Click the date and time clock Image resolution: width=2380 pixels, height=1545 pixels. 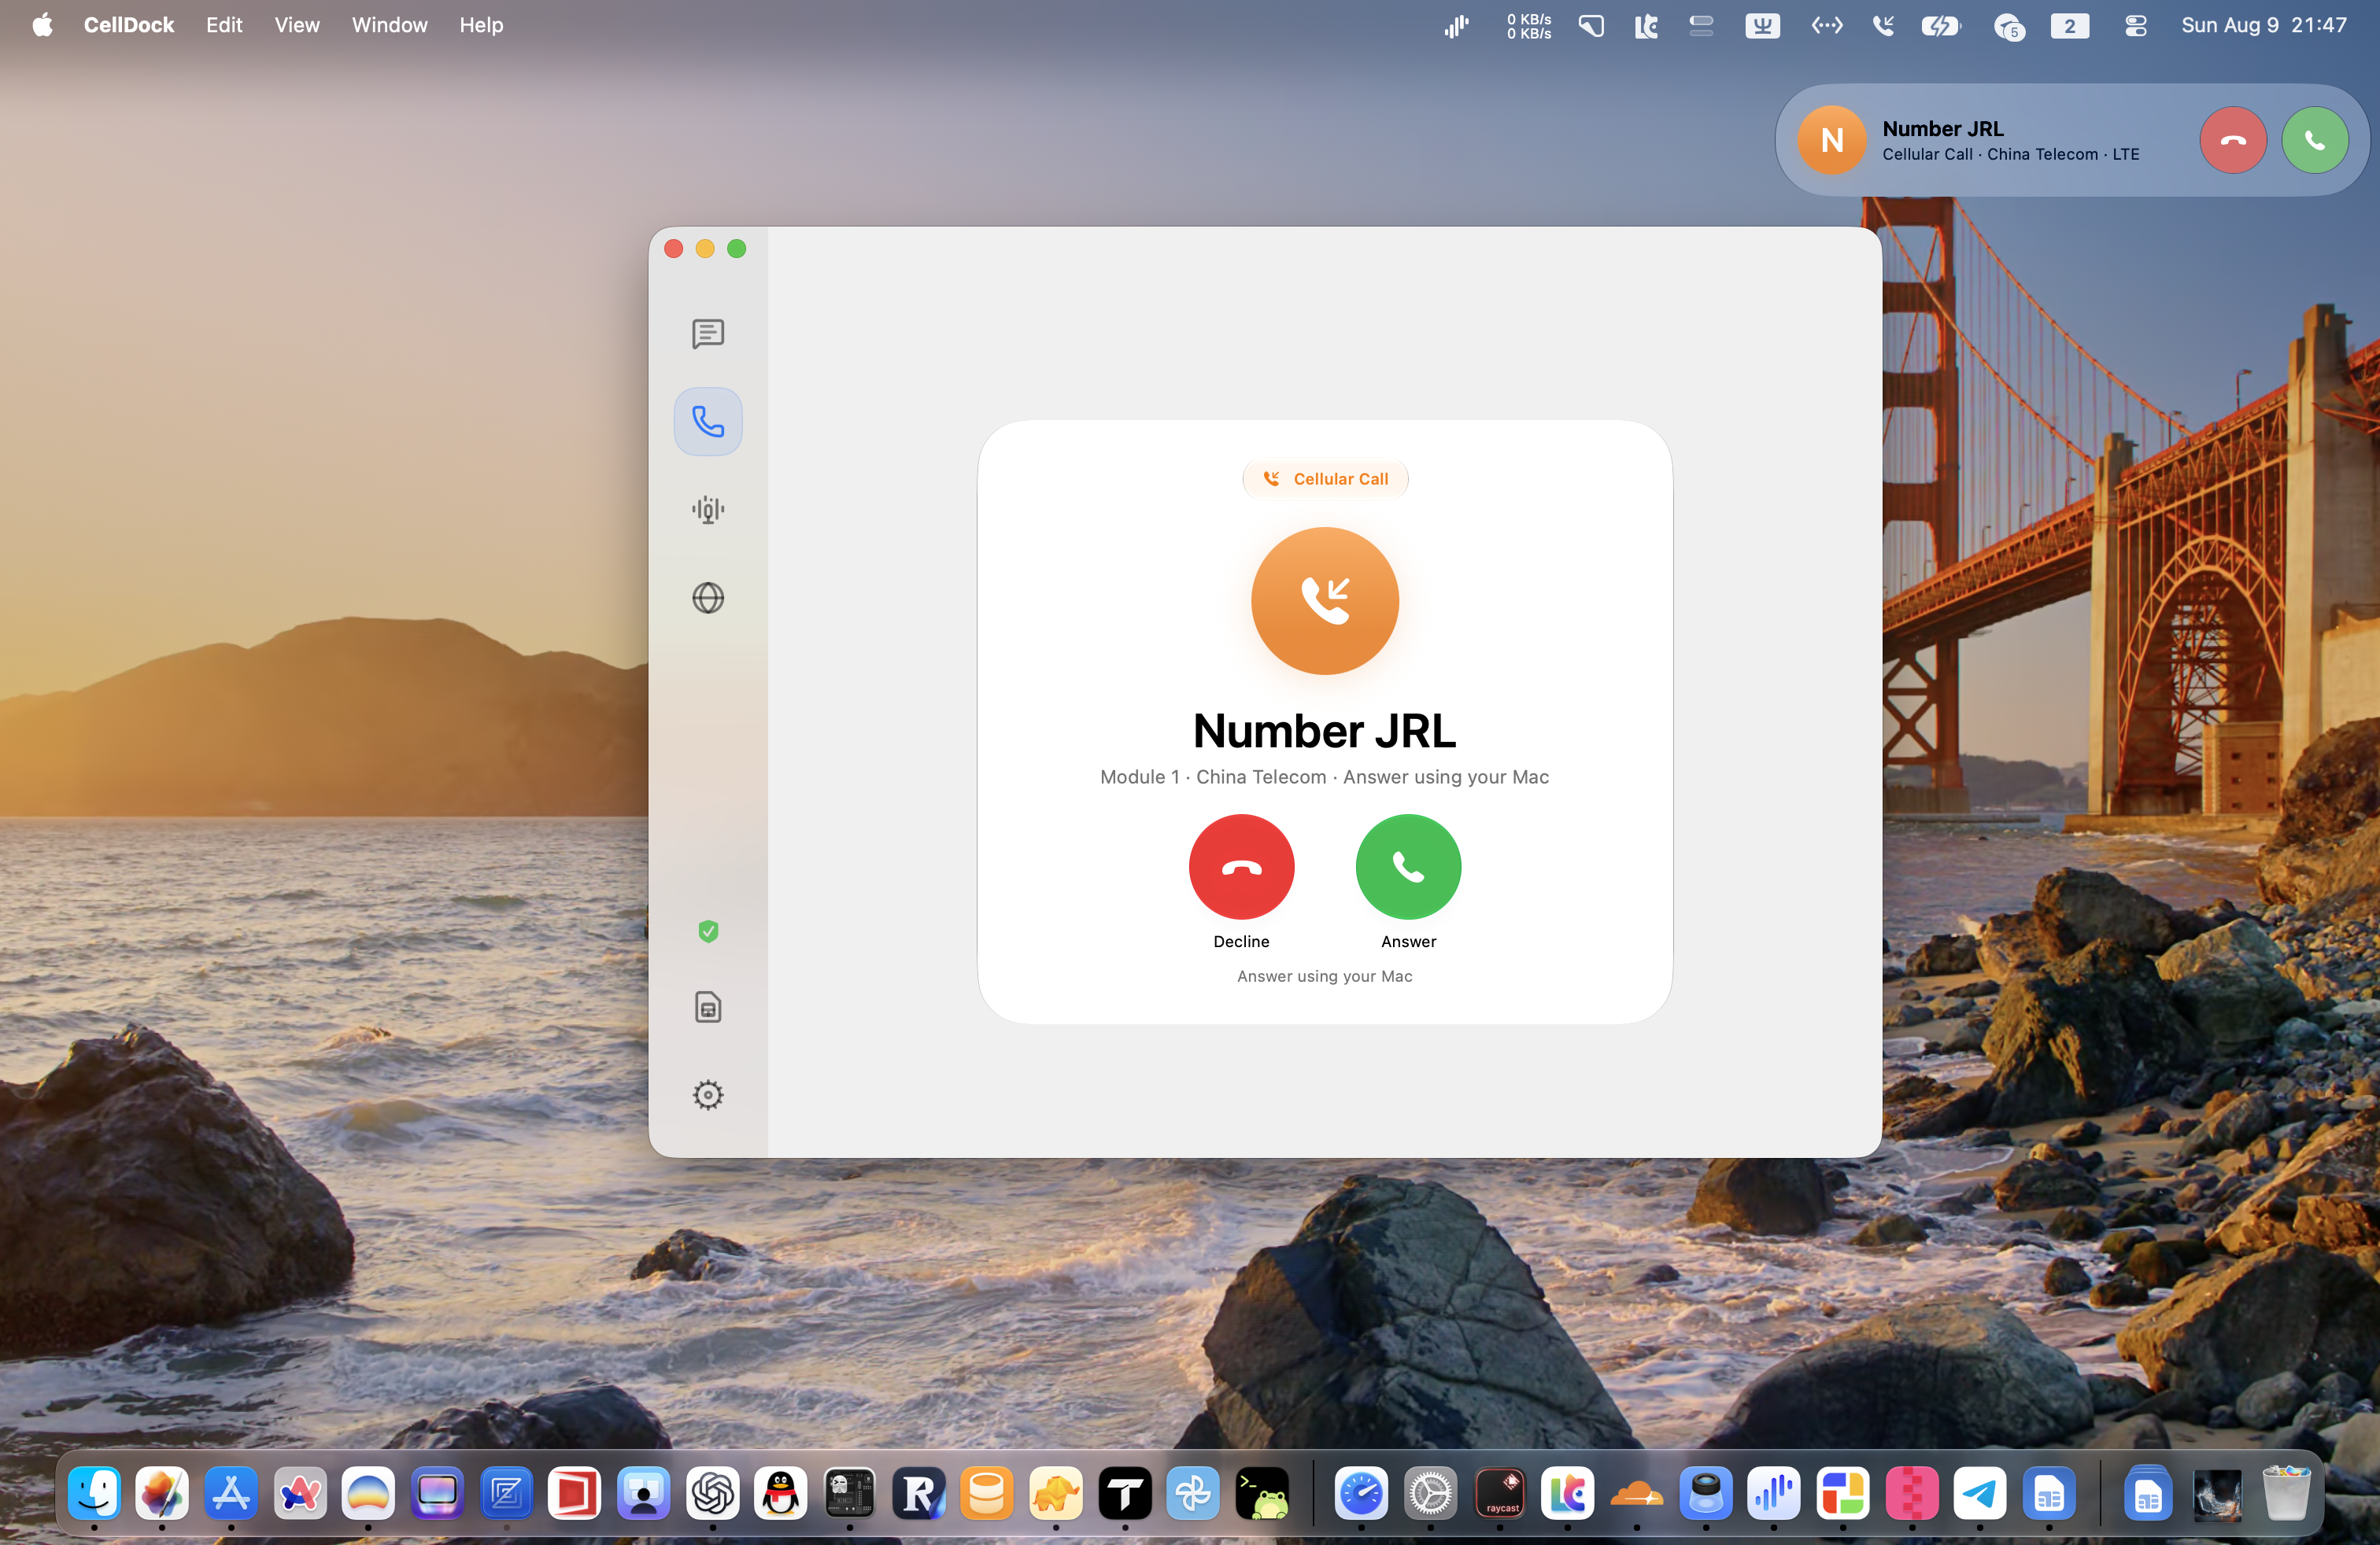pyautogui.click(x=2264, y=25)
